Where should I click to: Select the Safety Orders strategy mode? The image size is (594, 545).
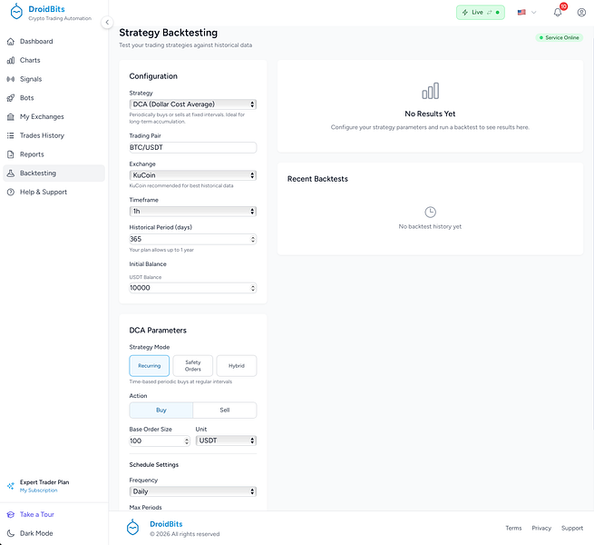pyautogui.click(x=193, y=366)
